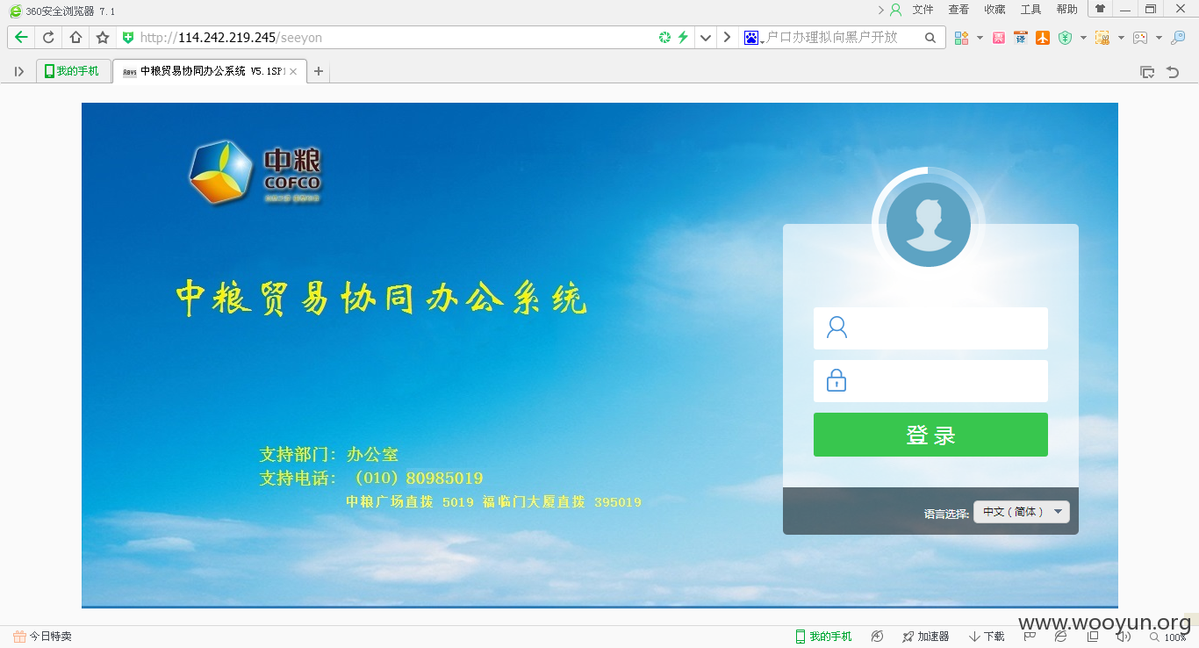1199x648 pixels.
Task: Expand the arrow next to extensions grid
Action: point(980,38)
